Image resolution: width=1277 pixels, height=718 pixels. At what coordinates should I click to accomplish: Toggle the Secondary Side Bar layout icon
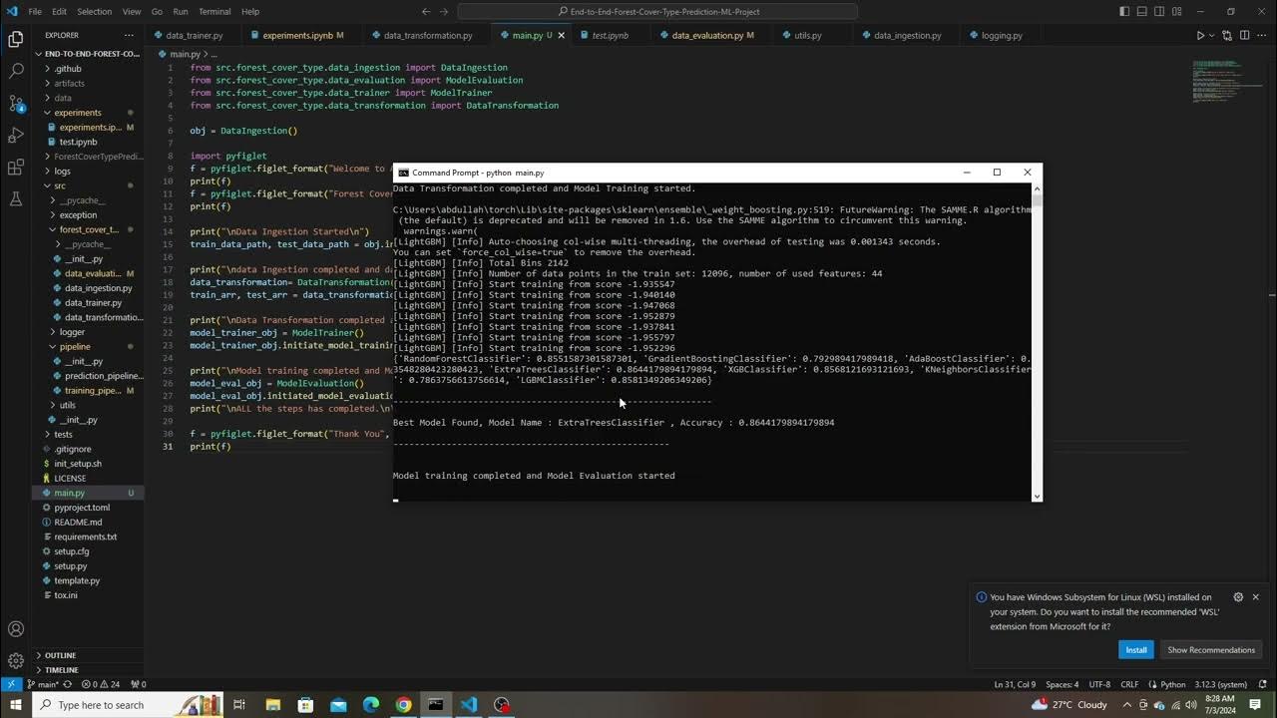pos(1161,11)
